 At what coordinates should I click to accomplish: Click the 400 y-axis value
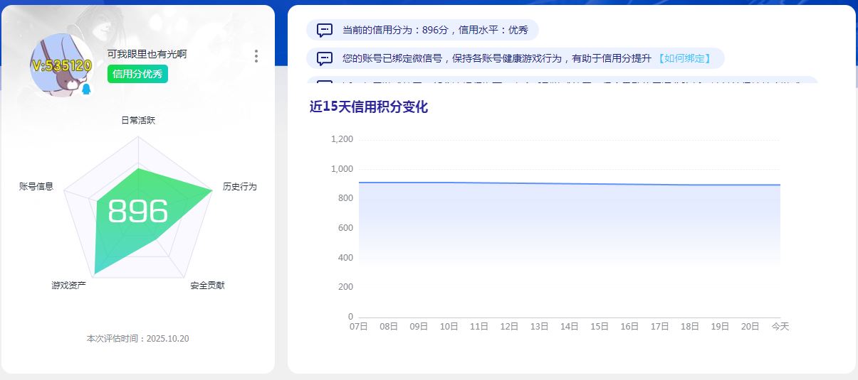345,257
